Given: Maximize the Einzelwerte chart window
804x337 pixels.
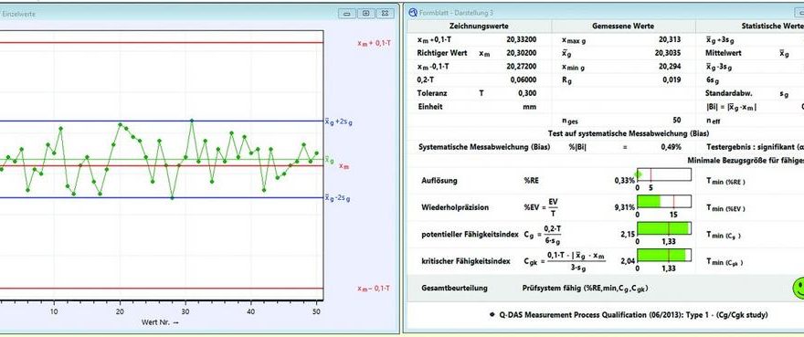Looking at the screenshot, I should [366, 14].
